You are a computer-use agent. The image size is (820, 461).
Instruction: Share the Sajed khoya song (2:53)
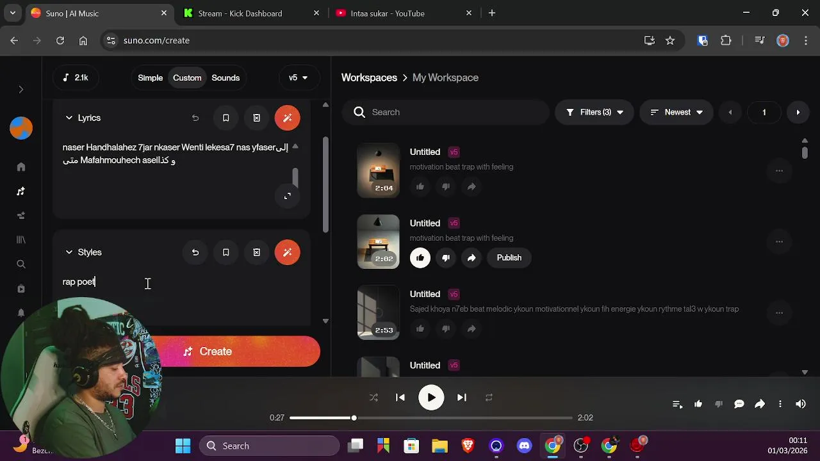[471, 329]
